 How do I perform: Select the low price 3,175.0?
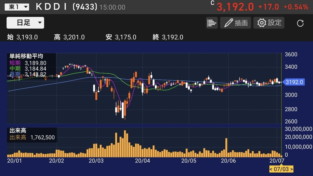(x=125, y=37)
